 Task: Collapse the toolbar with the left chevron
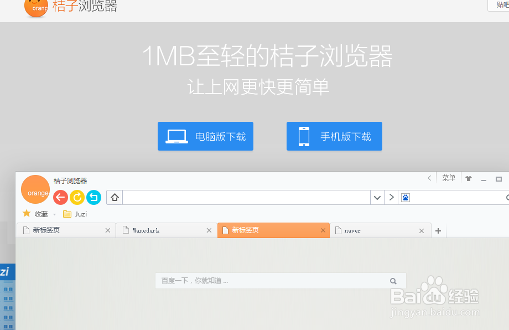(429, 178)
